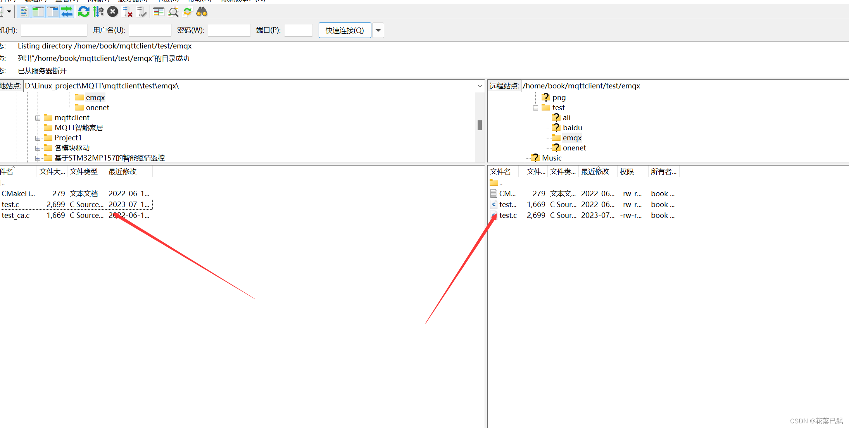Sort remote list by 最近修改 column
Image resolution: width=849 pixels, height=428 pixels.
[598, 172]
